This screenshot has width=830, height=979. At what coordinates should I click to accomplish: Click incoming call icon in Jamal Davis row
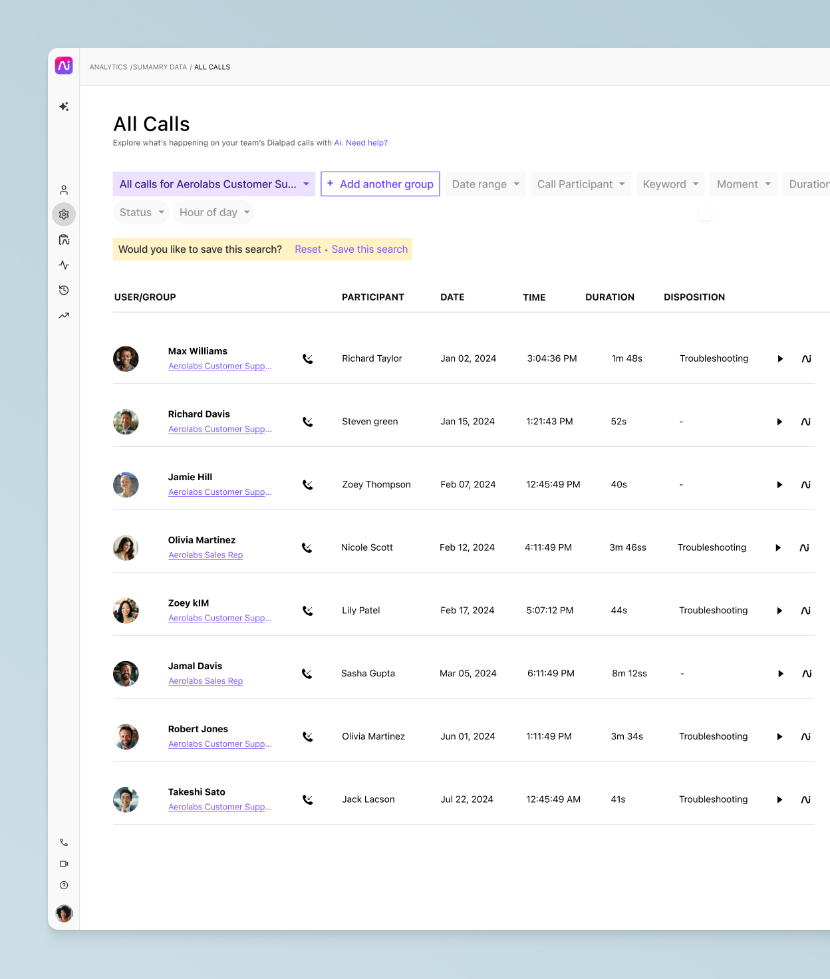[x=307, y=674]
